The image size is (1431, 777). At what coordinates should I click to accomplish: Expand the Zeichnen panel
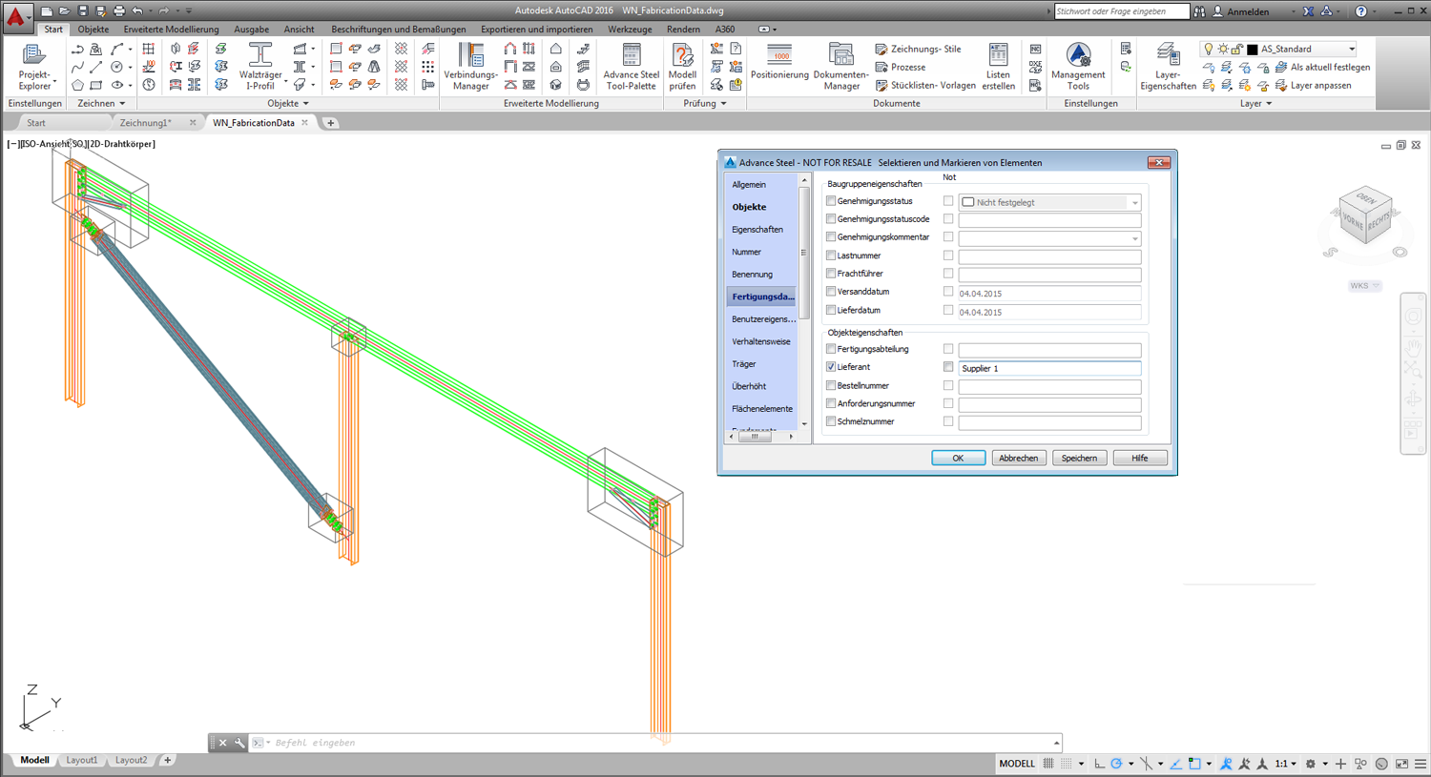(x=101, y=103)
